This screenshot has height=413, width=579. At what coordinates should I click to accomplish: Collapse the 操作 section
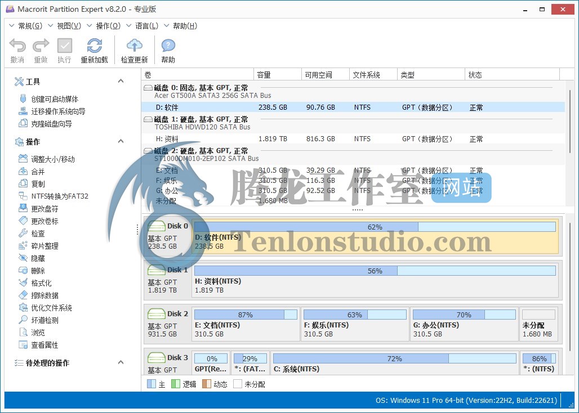[x=121, y=141]
